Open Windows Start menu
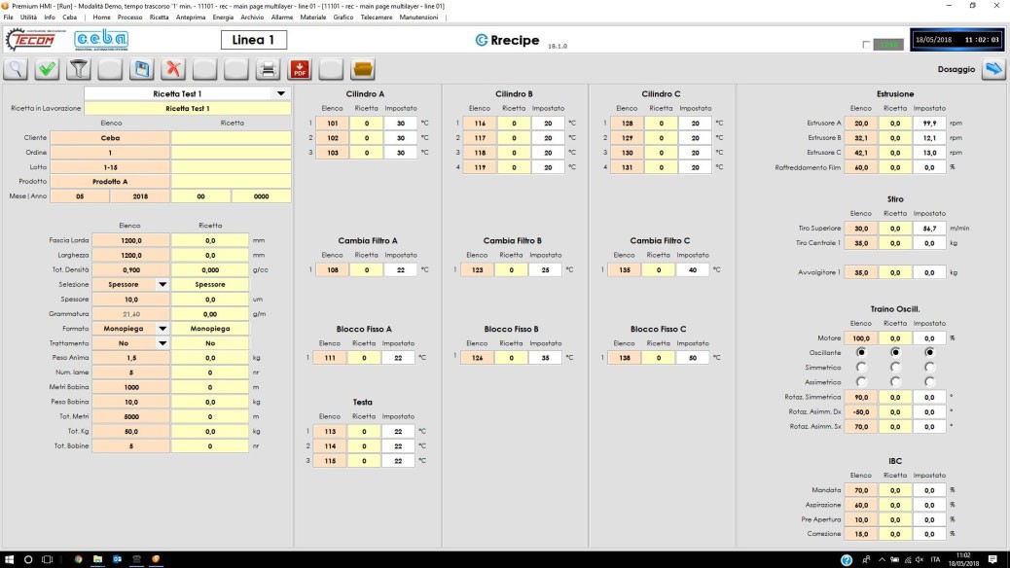1010x568 pixels. (9, 559)
